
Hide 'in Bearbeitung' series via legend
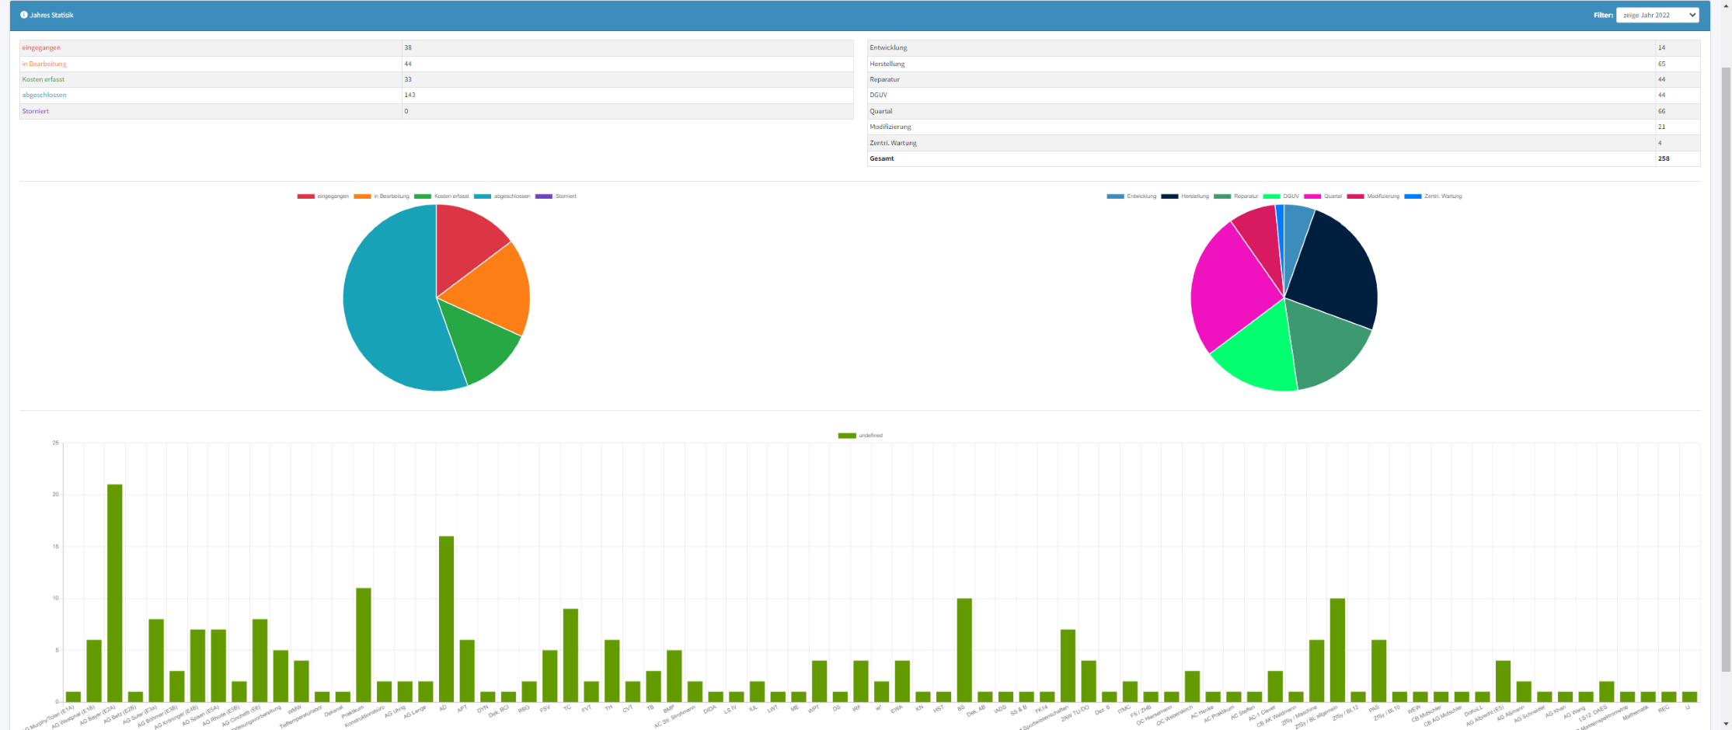pyautogui.click(x=382, y=196)
